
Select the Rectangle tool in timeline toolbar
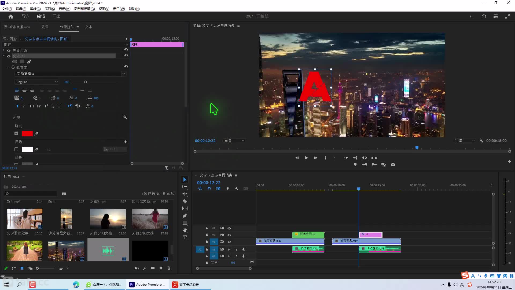point(185,223)
